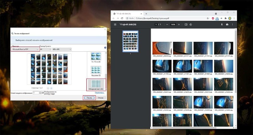Image resolution: width=253 pixels, height=135 pixels.
Task: Click the Chrome address bar
Action: 167,18
